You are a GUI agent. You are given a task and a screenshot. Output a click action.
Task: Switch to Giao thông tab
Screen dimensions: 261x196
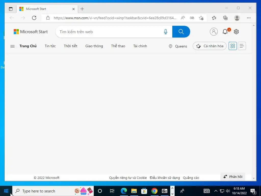[x=94, y=46]
